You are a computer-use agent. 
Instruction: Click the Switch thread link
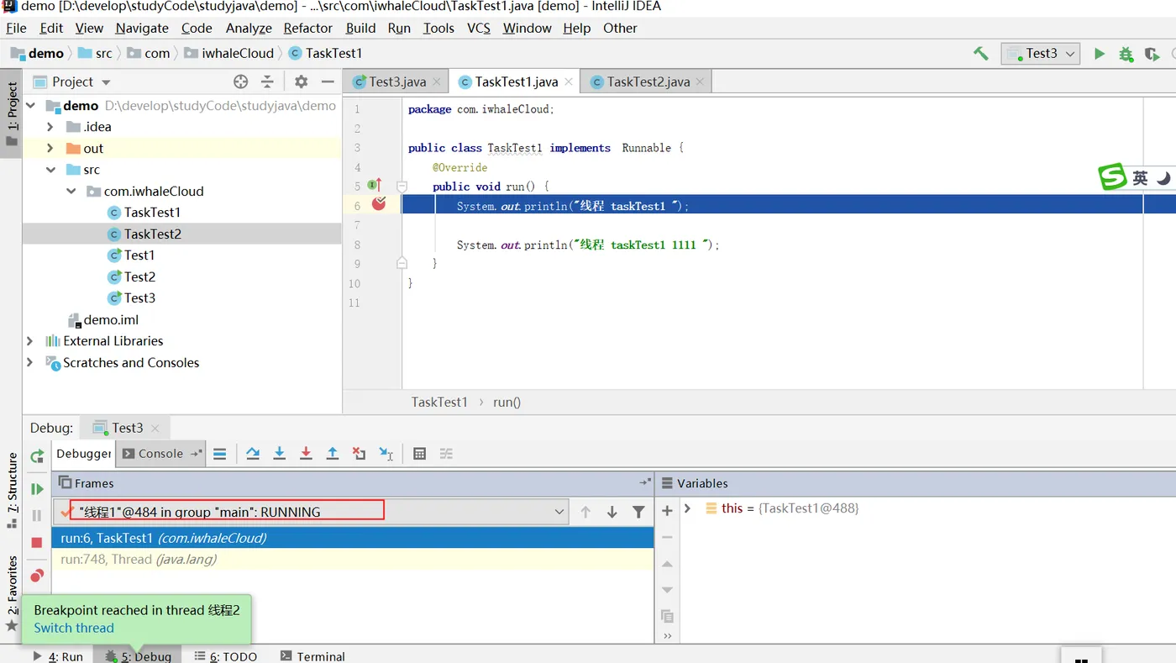74,628
